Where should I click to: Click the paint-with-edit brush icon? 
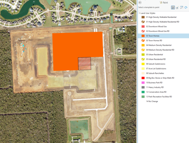[x=177, y=8]
